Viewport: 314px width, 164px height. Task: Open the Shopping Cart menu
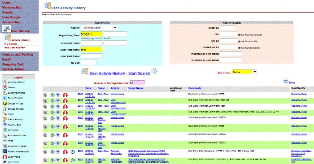[13, 64]
